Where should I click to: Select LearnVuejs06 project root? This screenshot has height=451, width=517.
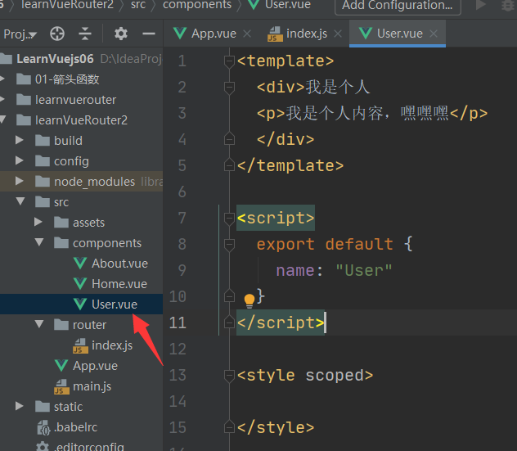pos(55,59)
